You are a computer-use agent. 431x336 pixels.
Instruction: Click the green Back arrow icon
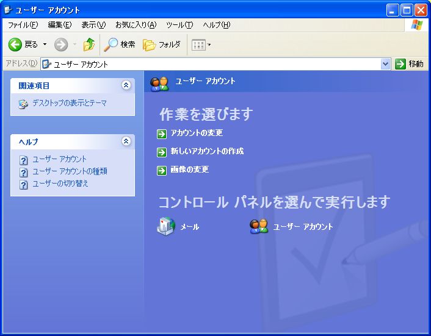(15, 45)
